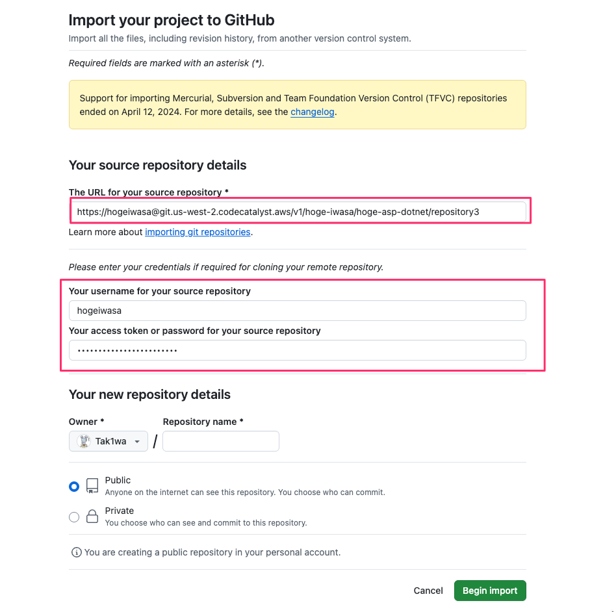The height and width of the screenshot is (612, 616).
Task: Click the Public repository book icon
Action: [x=92, y=486]
